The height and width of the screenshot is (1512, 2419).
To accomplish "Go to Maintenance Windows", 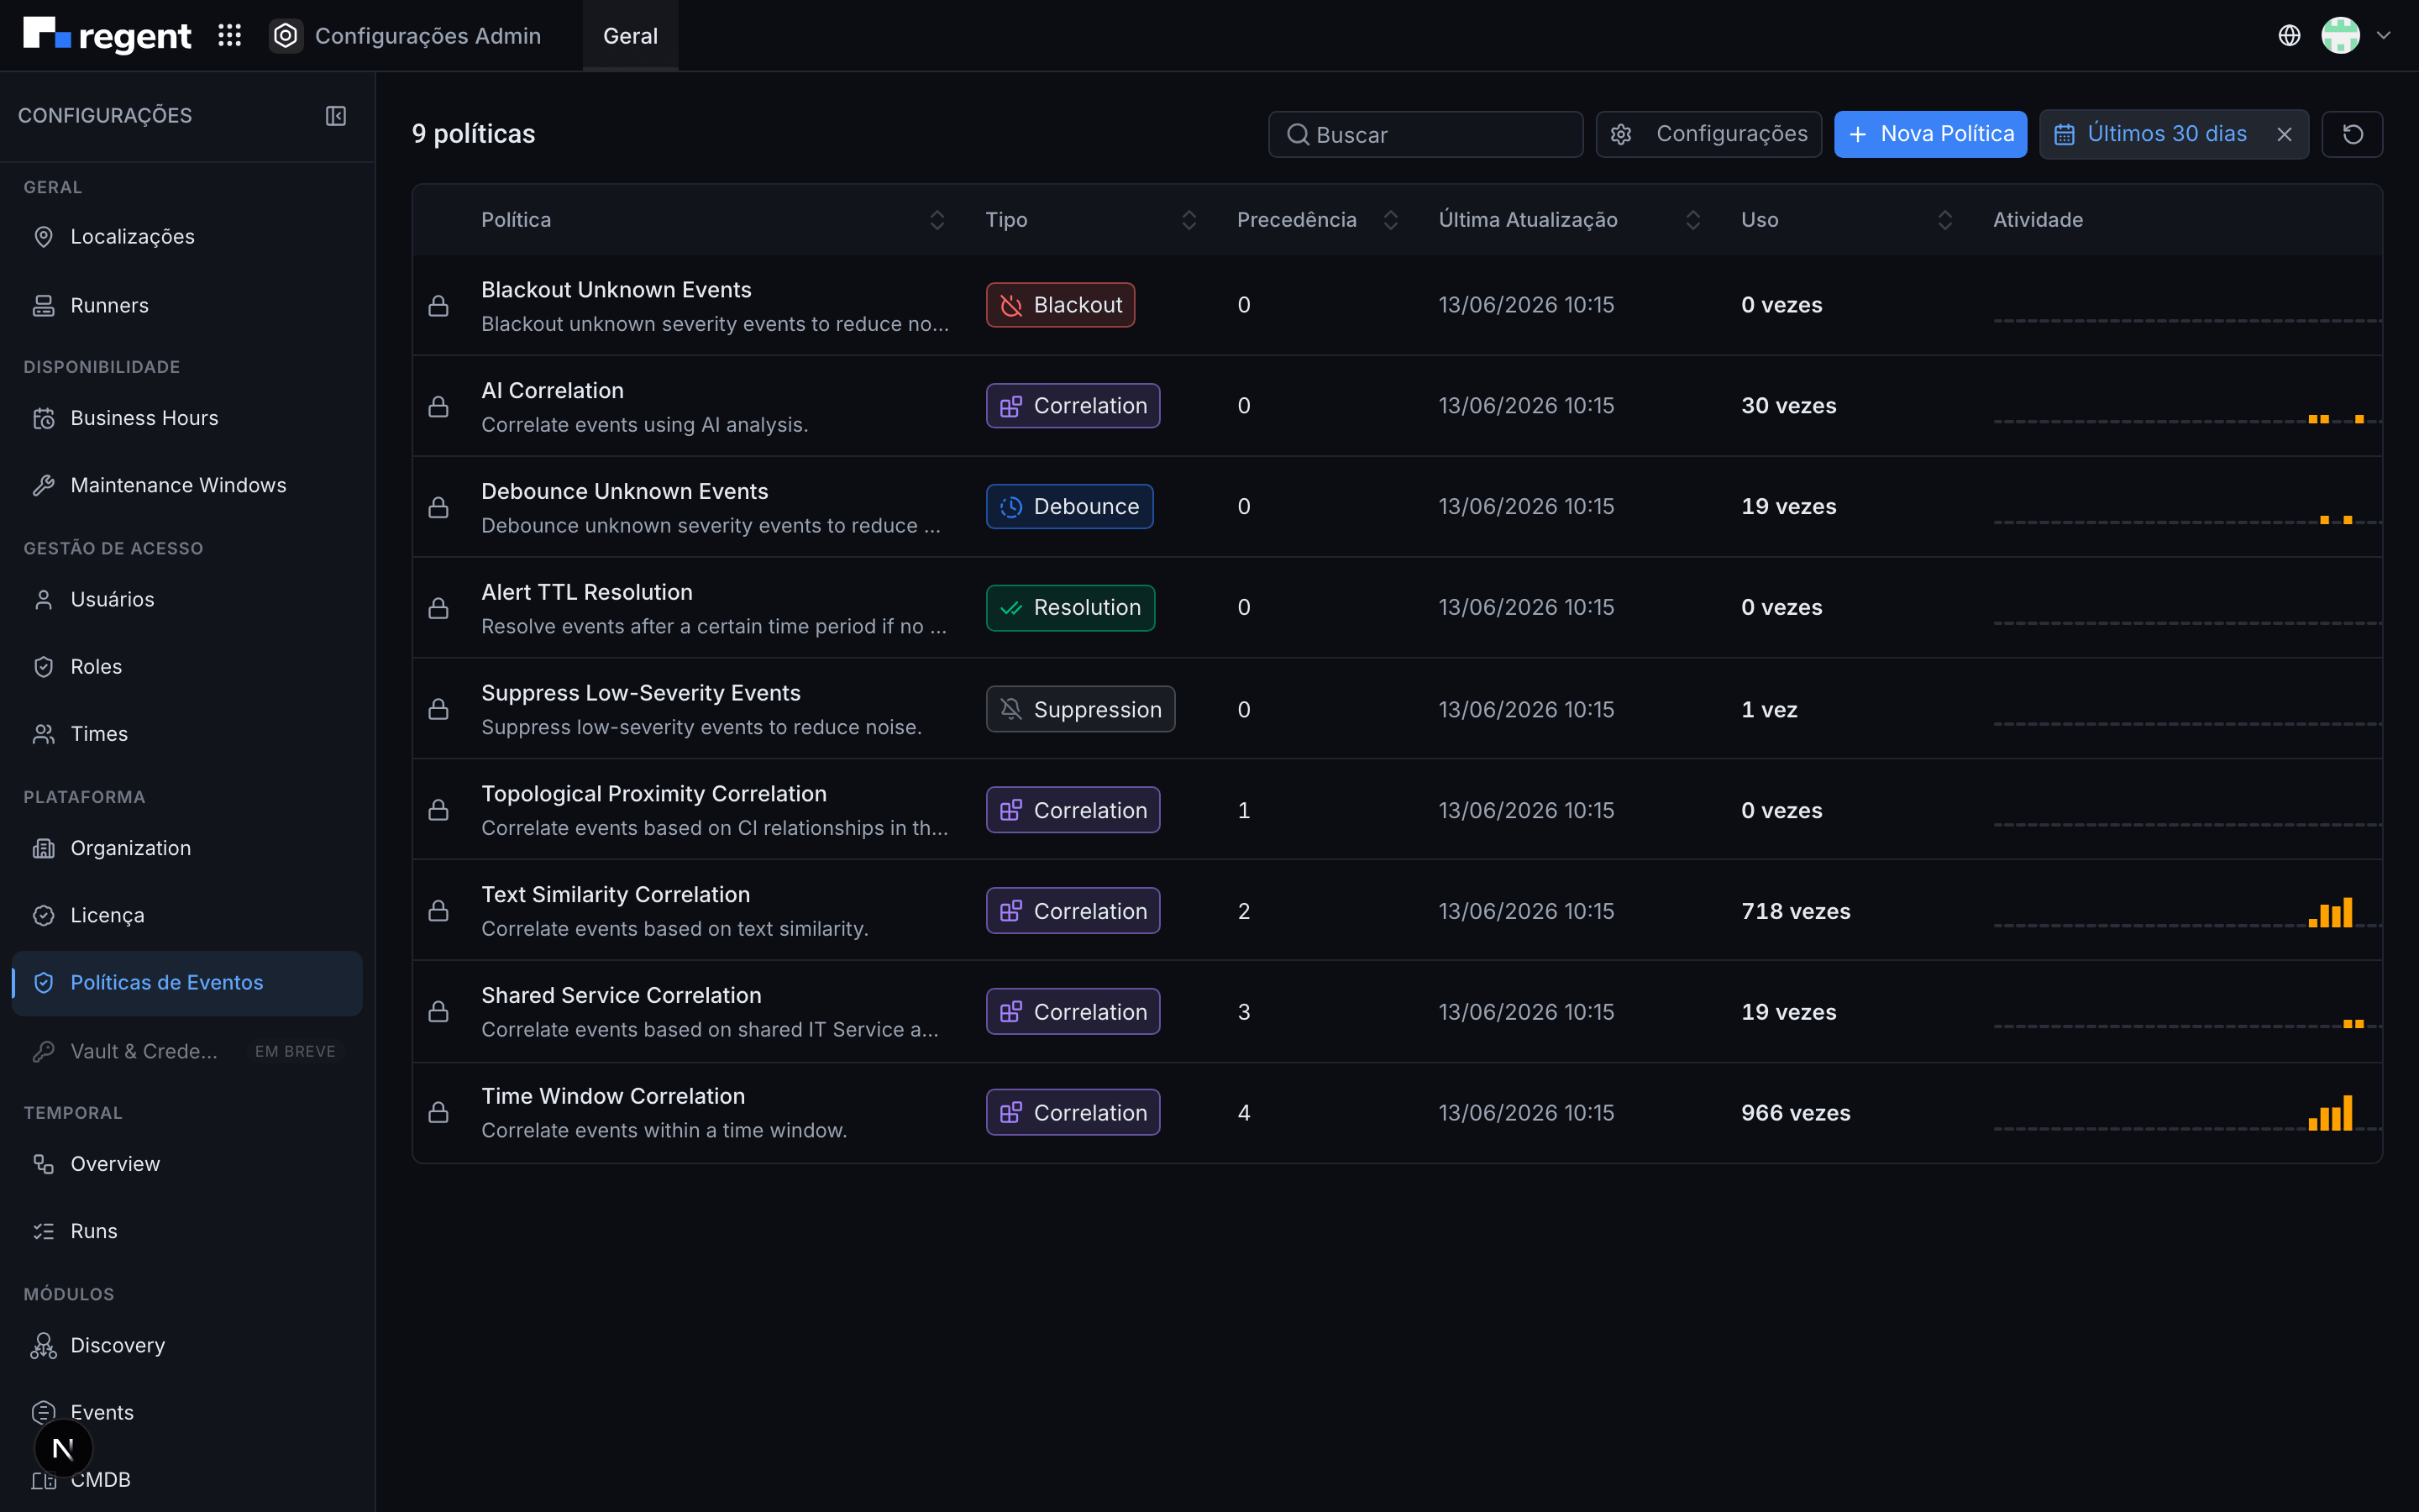I will coord(187,485).
